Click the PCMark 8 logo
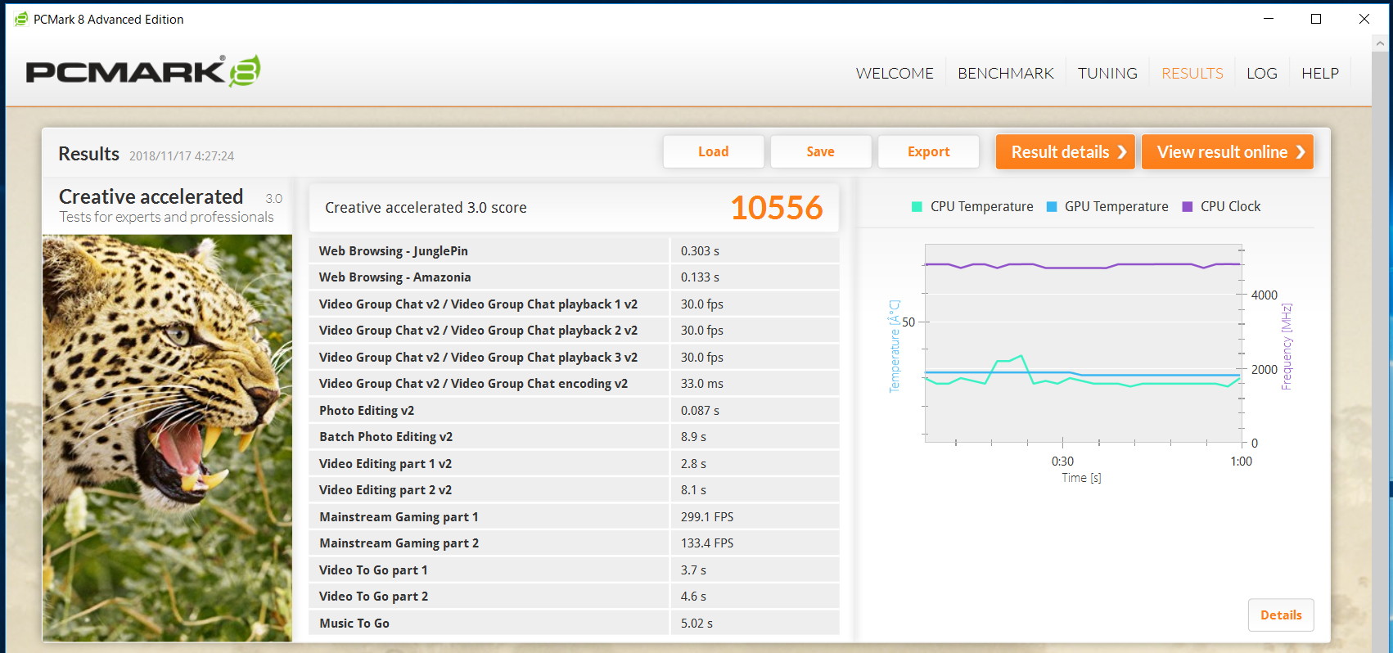 click(x=143, y=71)
